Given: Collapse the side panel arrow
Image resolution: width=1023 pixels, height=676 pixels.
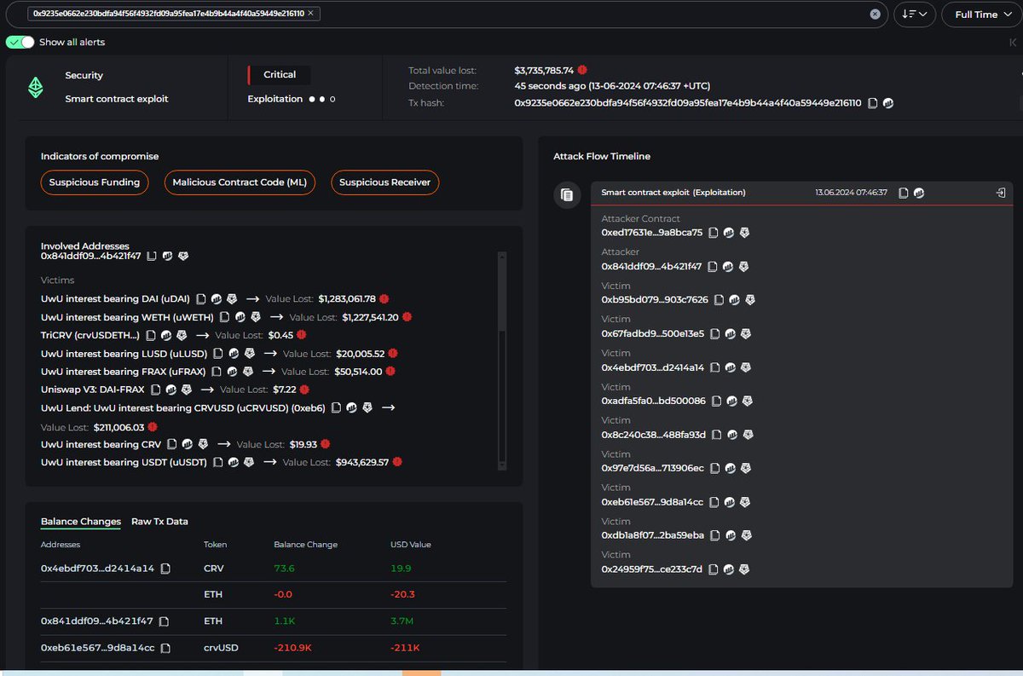Looking at the screenshot, I should (x=1012, y=42).
